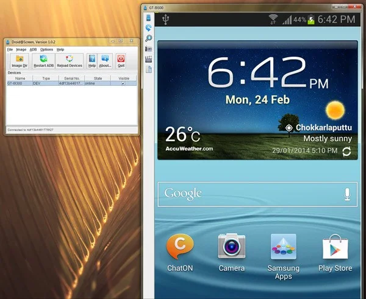
Task: Click the camera screenshot icon in sidebar
Action: pos(148,49)
